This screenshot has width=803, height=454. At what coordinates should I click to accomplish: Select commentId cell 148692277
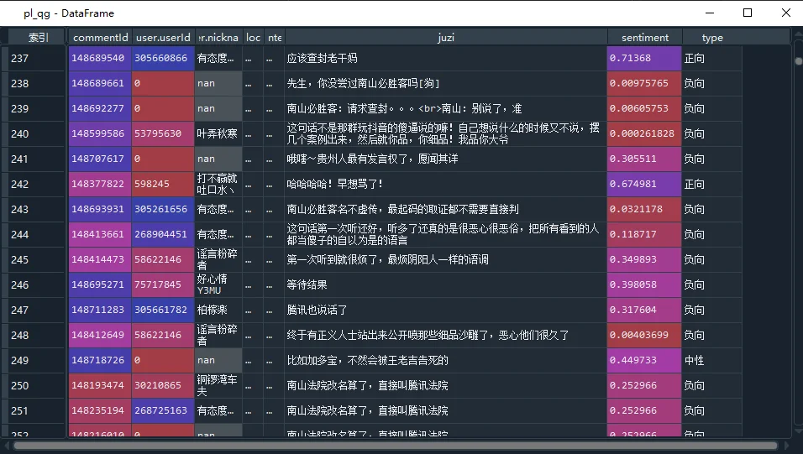[x=100, y=108]
